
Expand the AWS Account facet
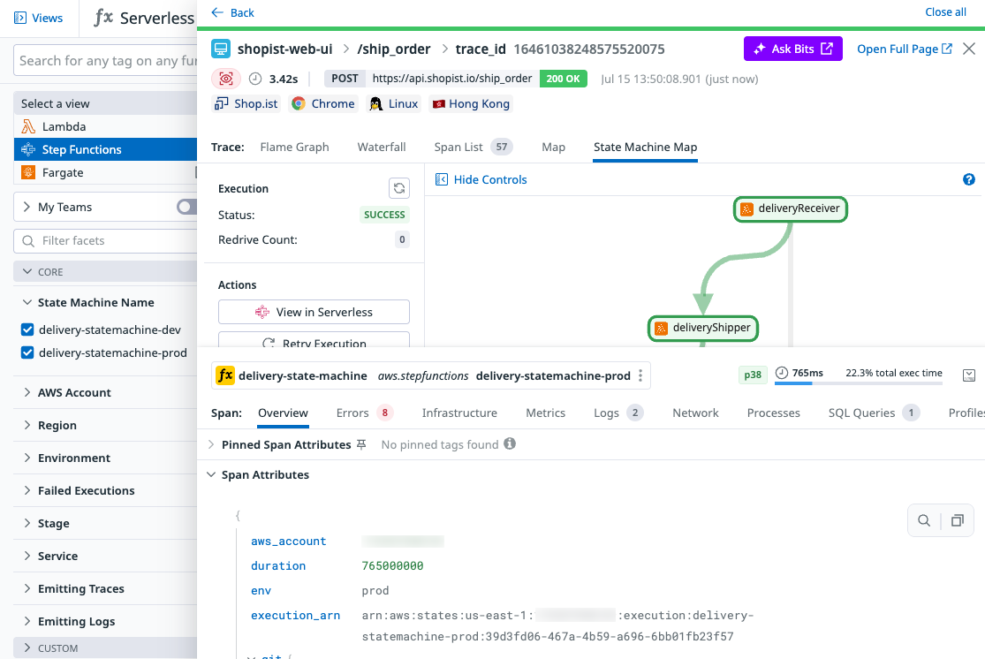(27, 392)
